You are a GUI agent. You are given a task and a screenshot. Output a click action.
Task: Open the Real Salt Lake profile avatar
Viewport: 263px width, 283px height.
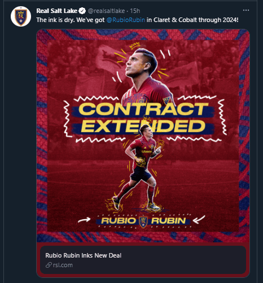pos(21,16)
